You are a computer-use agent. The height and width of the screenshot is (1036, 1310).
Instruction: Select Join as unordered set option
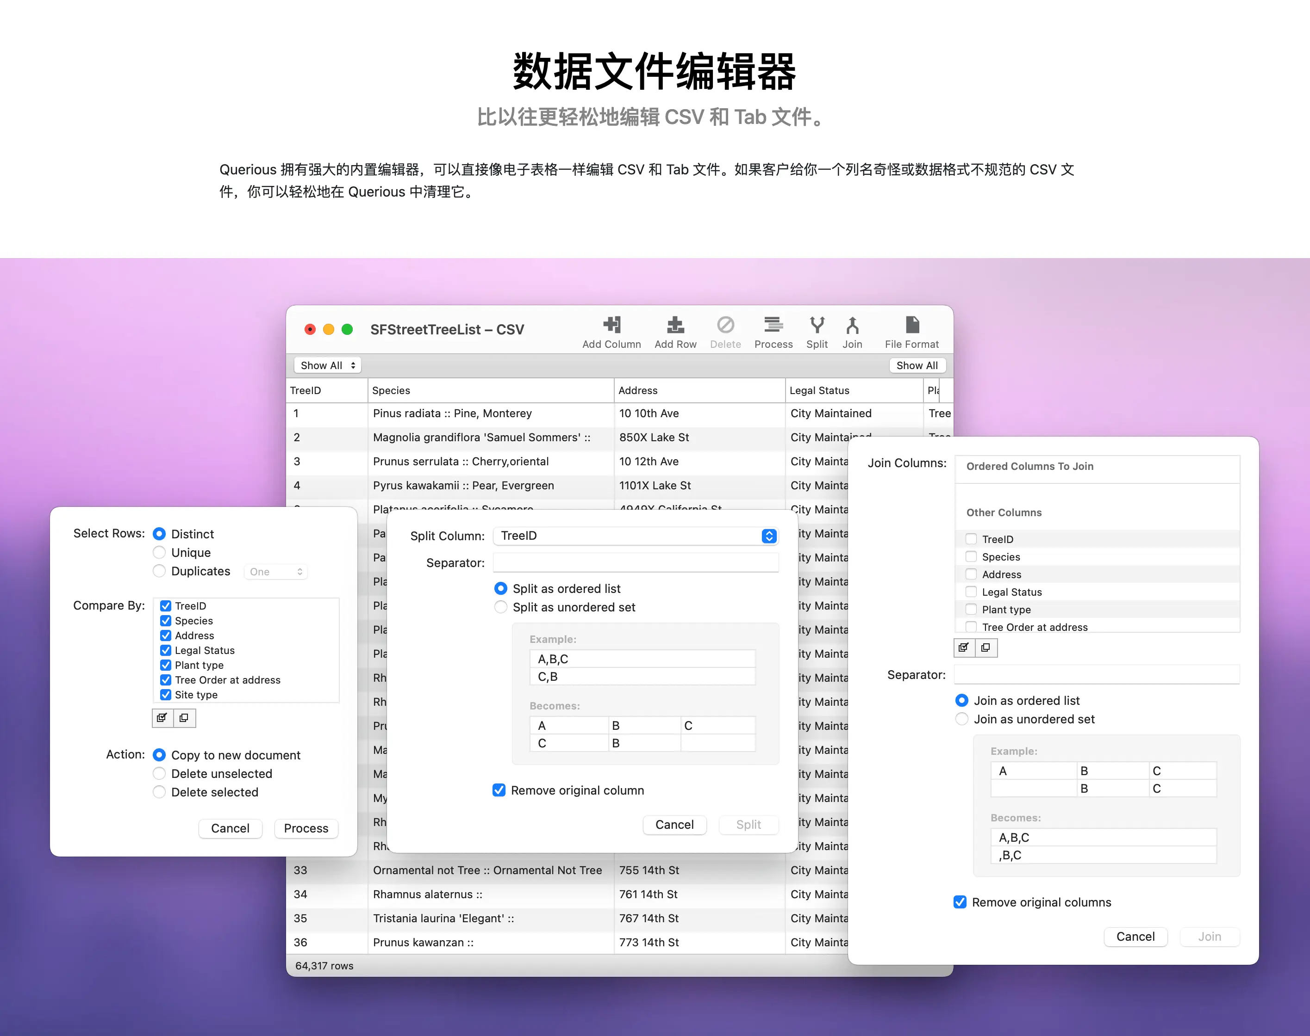961,719
